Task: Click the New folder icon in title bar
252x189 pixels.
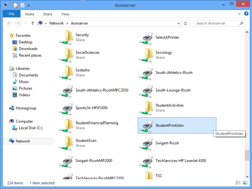Action: pyautogui.click(x=22, y=5)
